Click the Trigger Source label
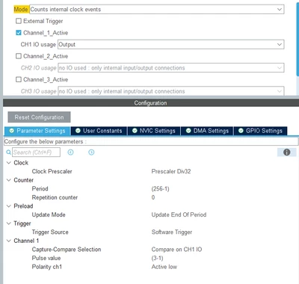299x284 pixels. pos(50,232)
